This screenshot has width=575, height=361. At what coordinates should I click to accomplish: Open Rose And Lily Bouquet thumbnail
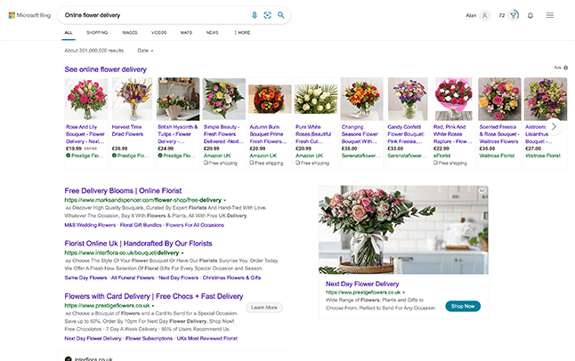[x=86, y=99]
